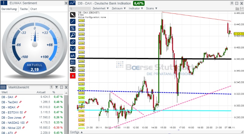Click the chart symbol search field
This screenshot has height=134, width=244.
tap(80, 8)
